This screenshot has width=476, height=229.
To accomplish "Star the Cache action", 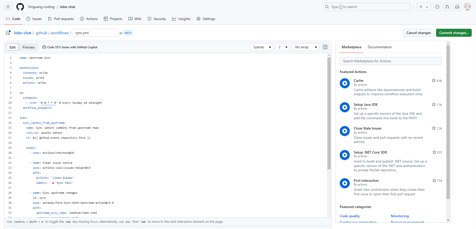I will click(x=434, y=80).
